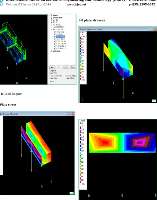
Task: Select the first load item under case 4
Action: pos(60,32)
